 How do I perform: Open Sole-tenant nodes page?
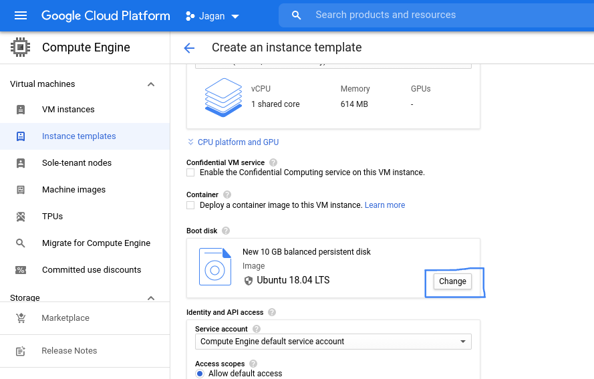click(77, 163)
